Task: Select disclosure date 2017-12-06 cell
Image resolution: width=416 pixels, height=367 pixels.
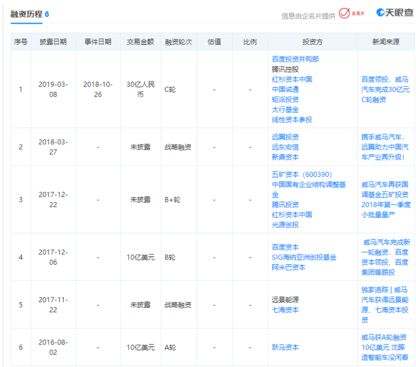Action: (53, 257)
